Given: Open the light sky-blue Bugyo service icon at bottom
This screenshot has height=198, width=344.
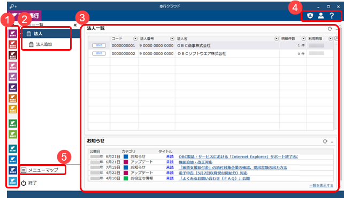Looking at the screenshot, I should pyautogui.click(x=13, y=181).
